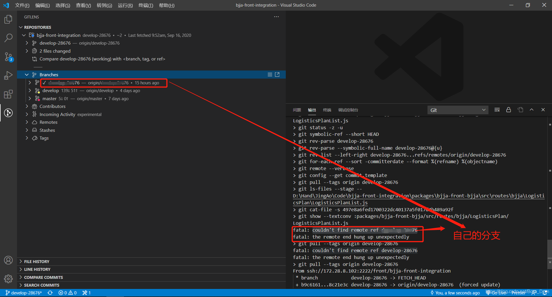The height and width of the screenshot is (297, 552).
Task: Clear the output panel
Action: tap(497, 110)
